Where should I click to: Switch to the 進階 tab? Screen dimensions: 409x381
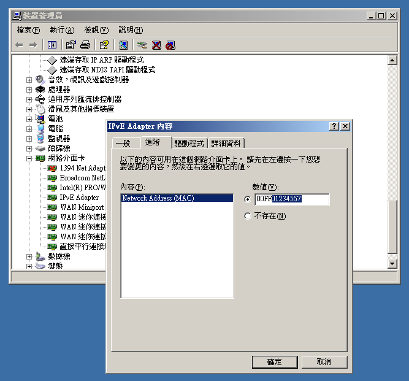pyautogui.click(x=156, y=142)
